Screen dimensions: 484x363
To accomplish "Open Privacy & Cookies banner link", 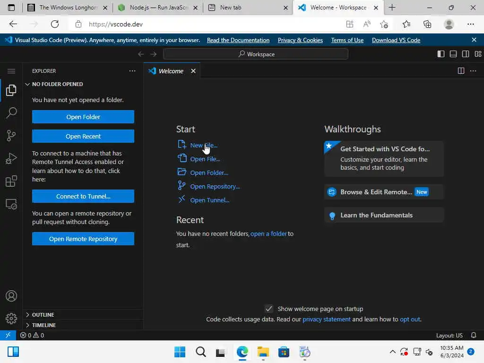I will click(300, 40).
